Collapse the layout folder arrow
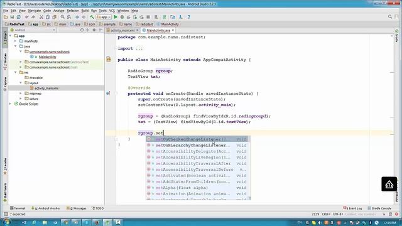 tap(21, 83)
